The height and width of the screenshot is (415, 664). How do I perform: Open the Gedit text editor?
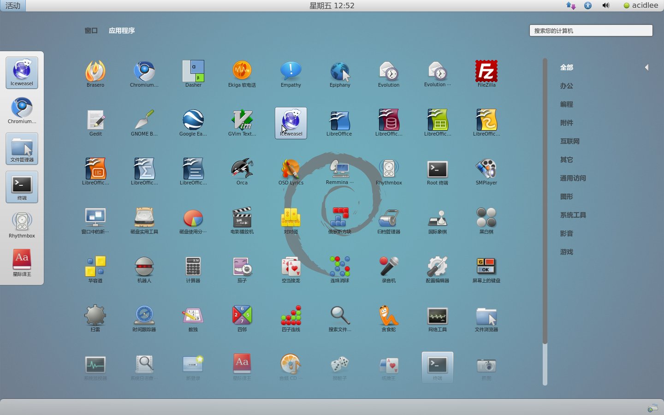tap(95, 123)
